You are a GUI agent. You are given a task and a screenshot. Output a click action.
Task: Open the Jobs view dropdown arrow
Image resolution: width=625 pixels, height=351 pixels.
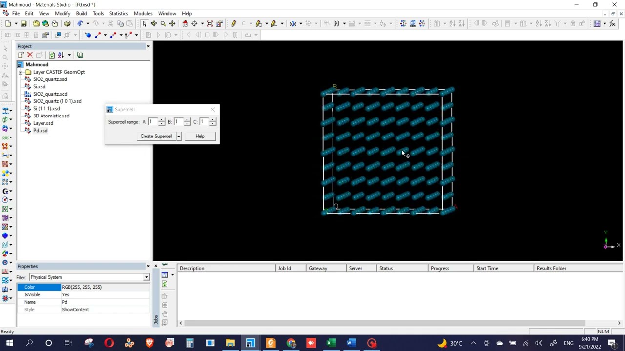pos(172,275)
